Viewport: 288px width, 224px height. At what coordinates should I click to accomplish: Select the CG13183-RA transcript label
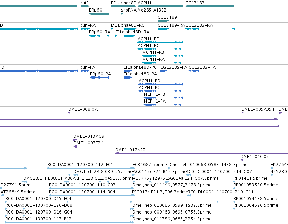[x=199, y=25]
